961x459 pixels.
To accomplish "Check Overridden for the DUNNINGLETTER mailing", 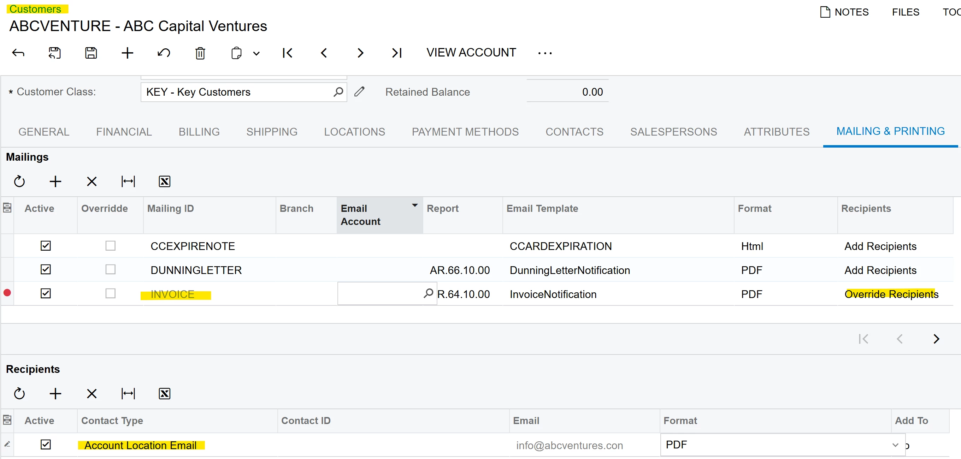I will click(111, 270).
